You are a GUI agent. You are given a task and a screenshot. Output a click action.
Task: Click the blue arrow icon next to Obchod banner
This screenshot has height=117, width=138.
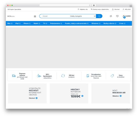point(36,98)
